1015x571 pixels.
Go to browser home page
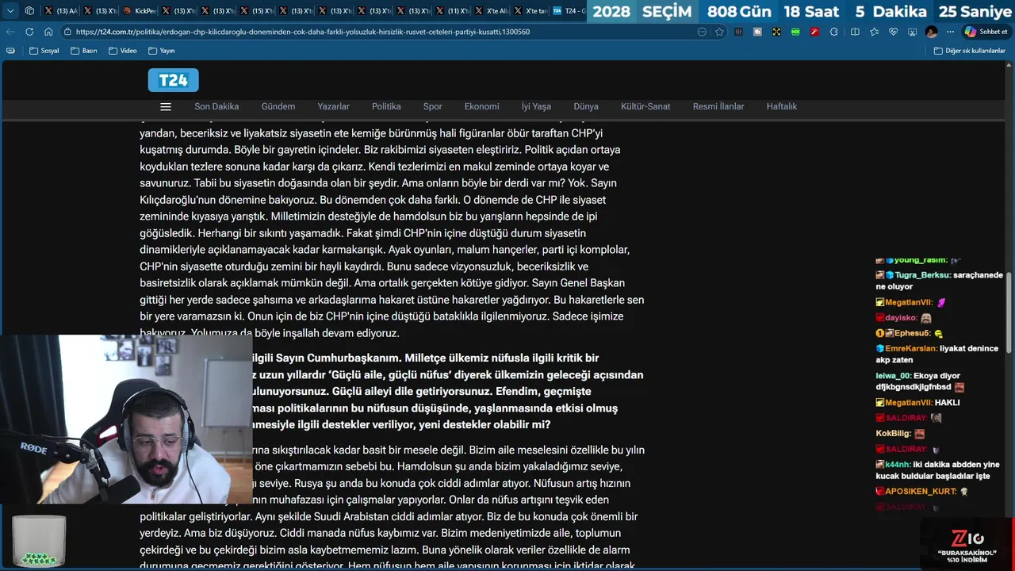(48, 32)
